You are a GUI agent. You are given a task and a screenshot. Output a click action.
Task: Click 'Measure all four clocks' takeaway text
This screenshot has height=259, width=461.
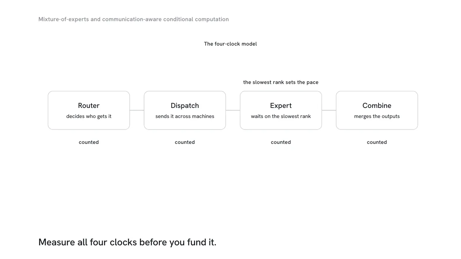tap(127, 242)
